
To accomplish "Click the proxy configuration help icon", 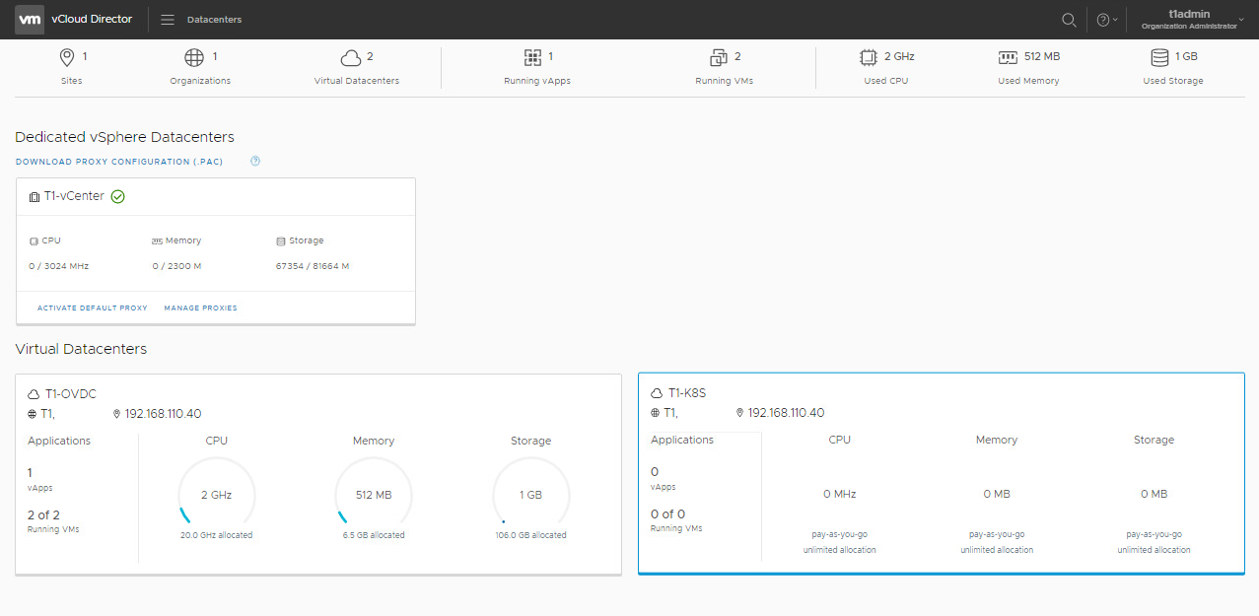I will click(x=255, y=162).
